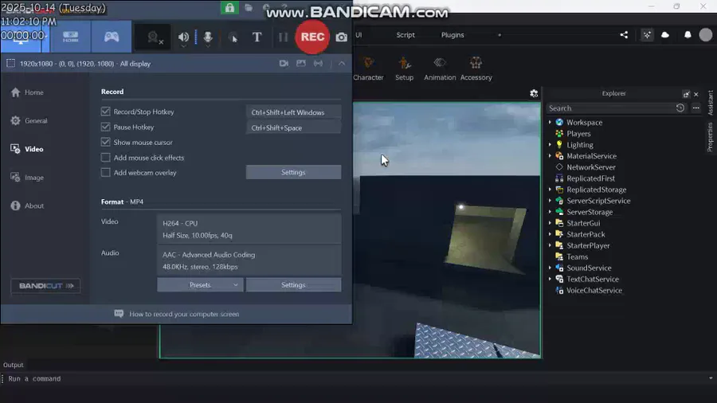717x403 pixels.
Task: Open the user avatar in Studio top bar
Action: click(x=706, y=35)
